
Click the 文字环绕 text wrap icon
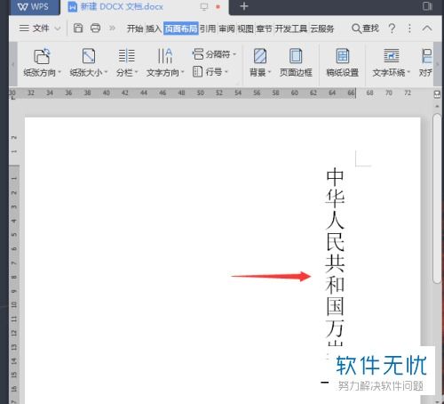click(x=392, y=56)
